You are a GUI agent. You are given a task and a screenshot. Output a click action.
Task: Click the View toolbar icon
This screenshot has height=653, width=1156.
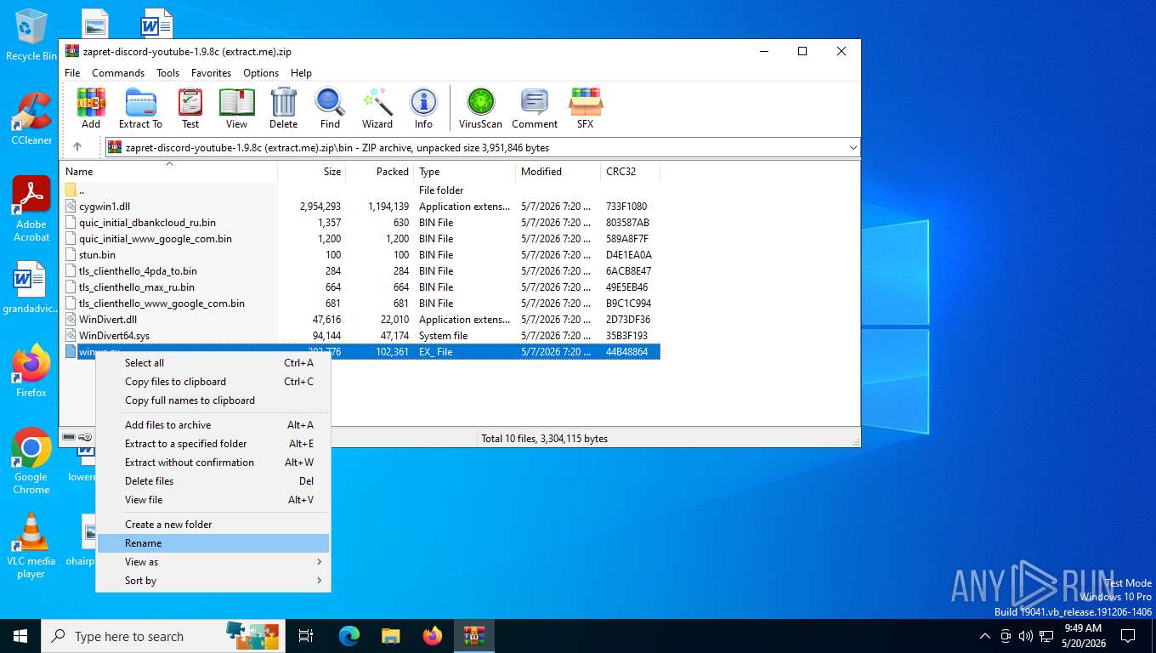coord(237,108)
